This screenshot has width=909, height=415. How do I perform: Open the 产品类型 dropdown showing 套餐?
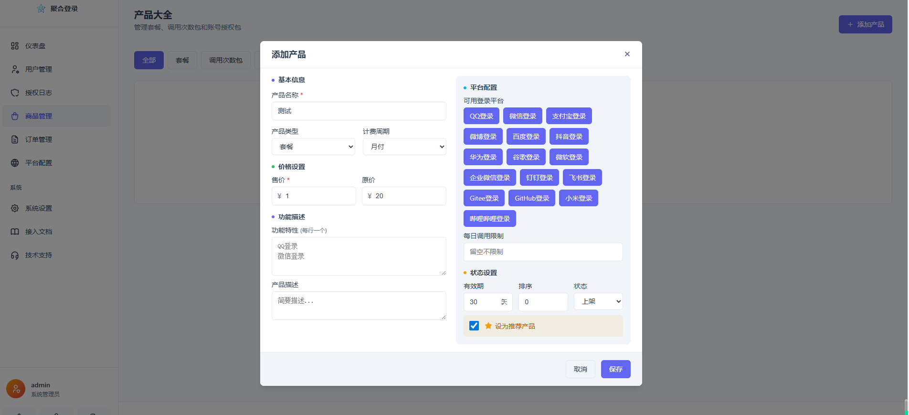click(x=314, y=147)
